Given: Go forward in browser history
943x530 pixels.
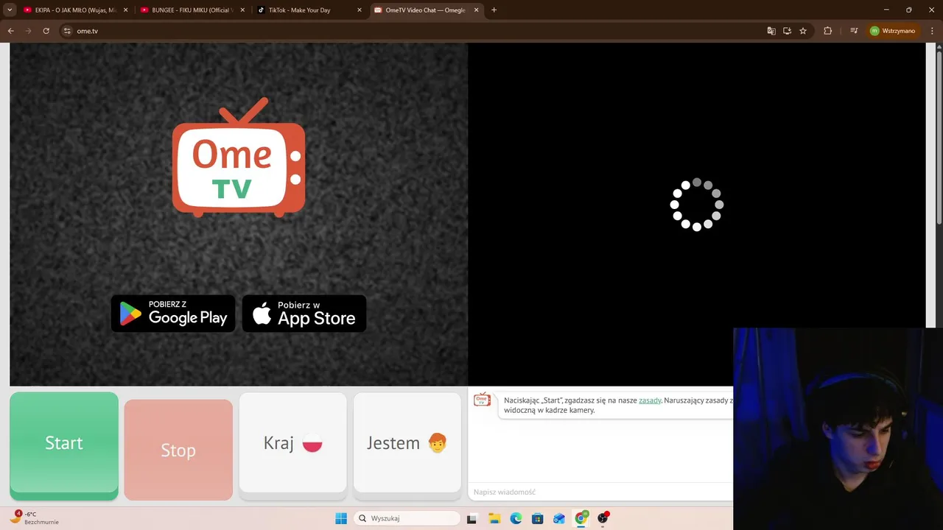Looking at the screenshot, I should (x=29, y=31).
